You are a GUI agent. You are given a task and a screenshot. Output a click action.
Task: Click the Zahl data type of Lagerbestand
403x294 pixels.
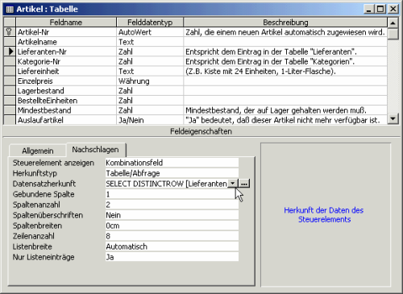(150, 91)
